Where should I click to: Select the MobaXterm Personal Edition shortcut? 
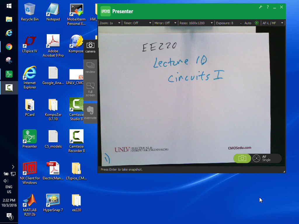pos(76,14)
